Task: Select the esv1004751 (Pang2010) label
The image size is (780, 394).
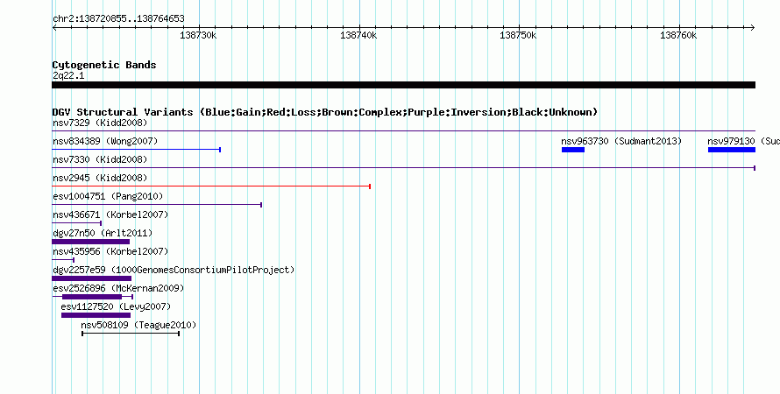Action: [108, 196]
